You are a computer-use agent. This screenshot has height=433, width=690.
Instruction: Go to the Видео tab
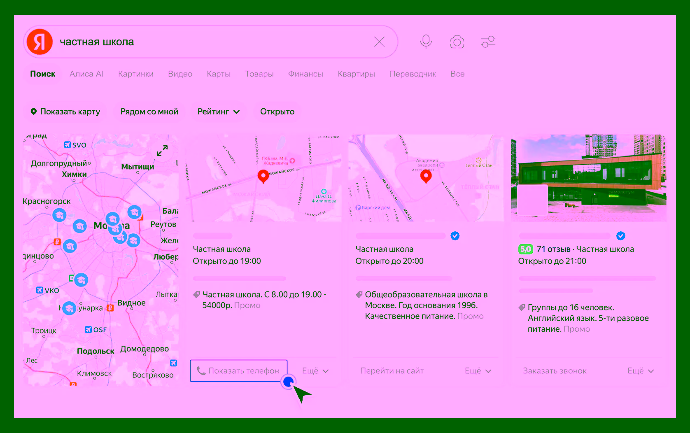[x=180, y=74]
